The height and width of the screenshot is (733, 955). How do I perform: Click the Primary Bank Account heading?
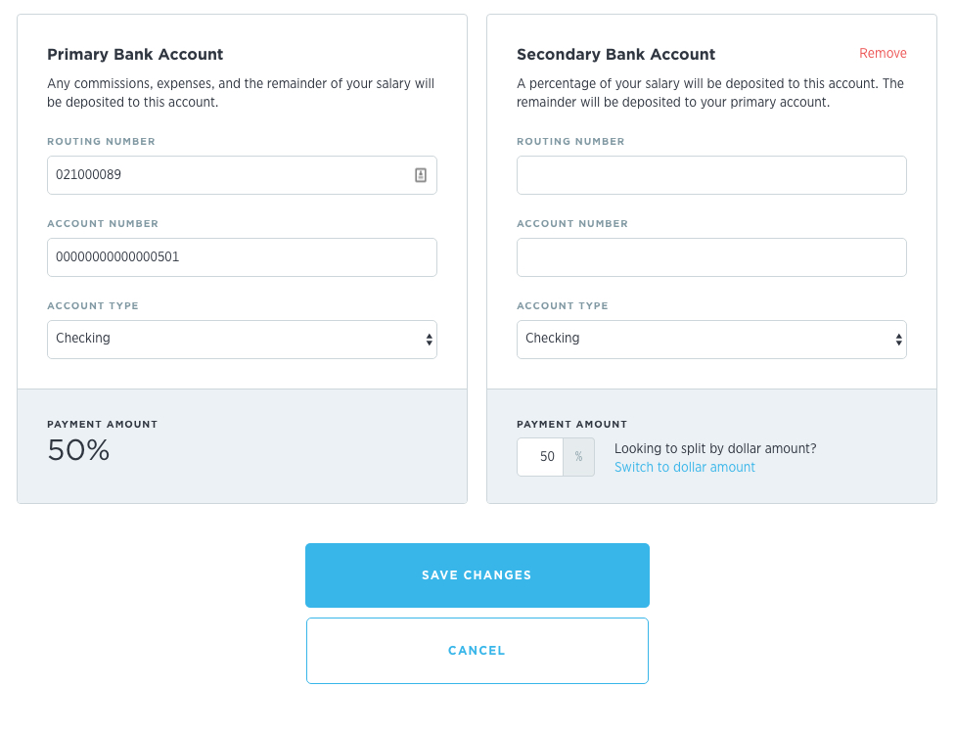(x=135, y=54)
